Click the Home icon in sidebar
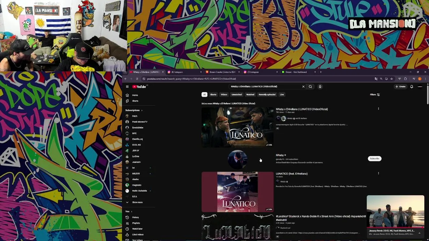 tap(127, 95)
